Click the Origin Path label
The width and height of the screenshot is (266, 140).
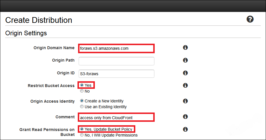[x=63, y=60]
